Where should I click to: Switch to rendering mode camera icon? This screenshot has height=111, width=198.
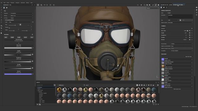click(x=158, y=5)
